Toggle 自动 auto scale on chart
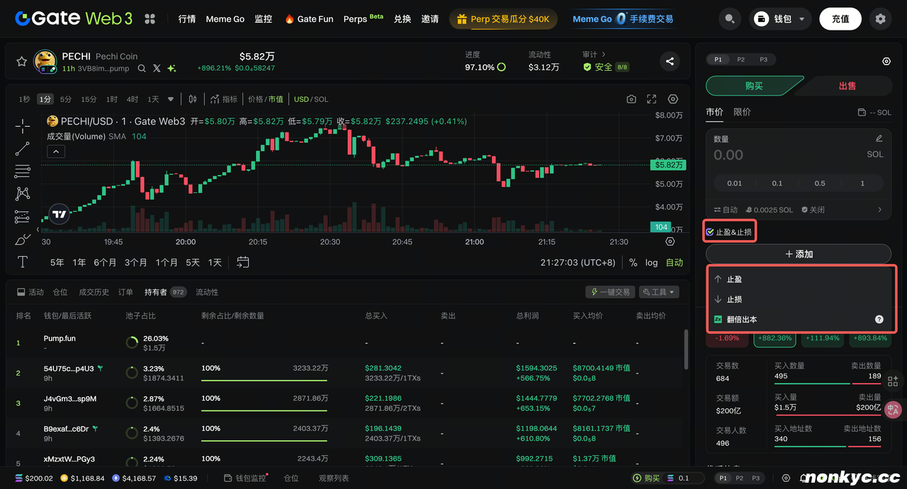 point(675,263)
